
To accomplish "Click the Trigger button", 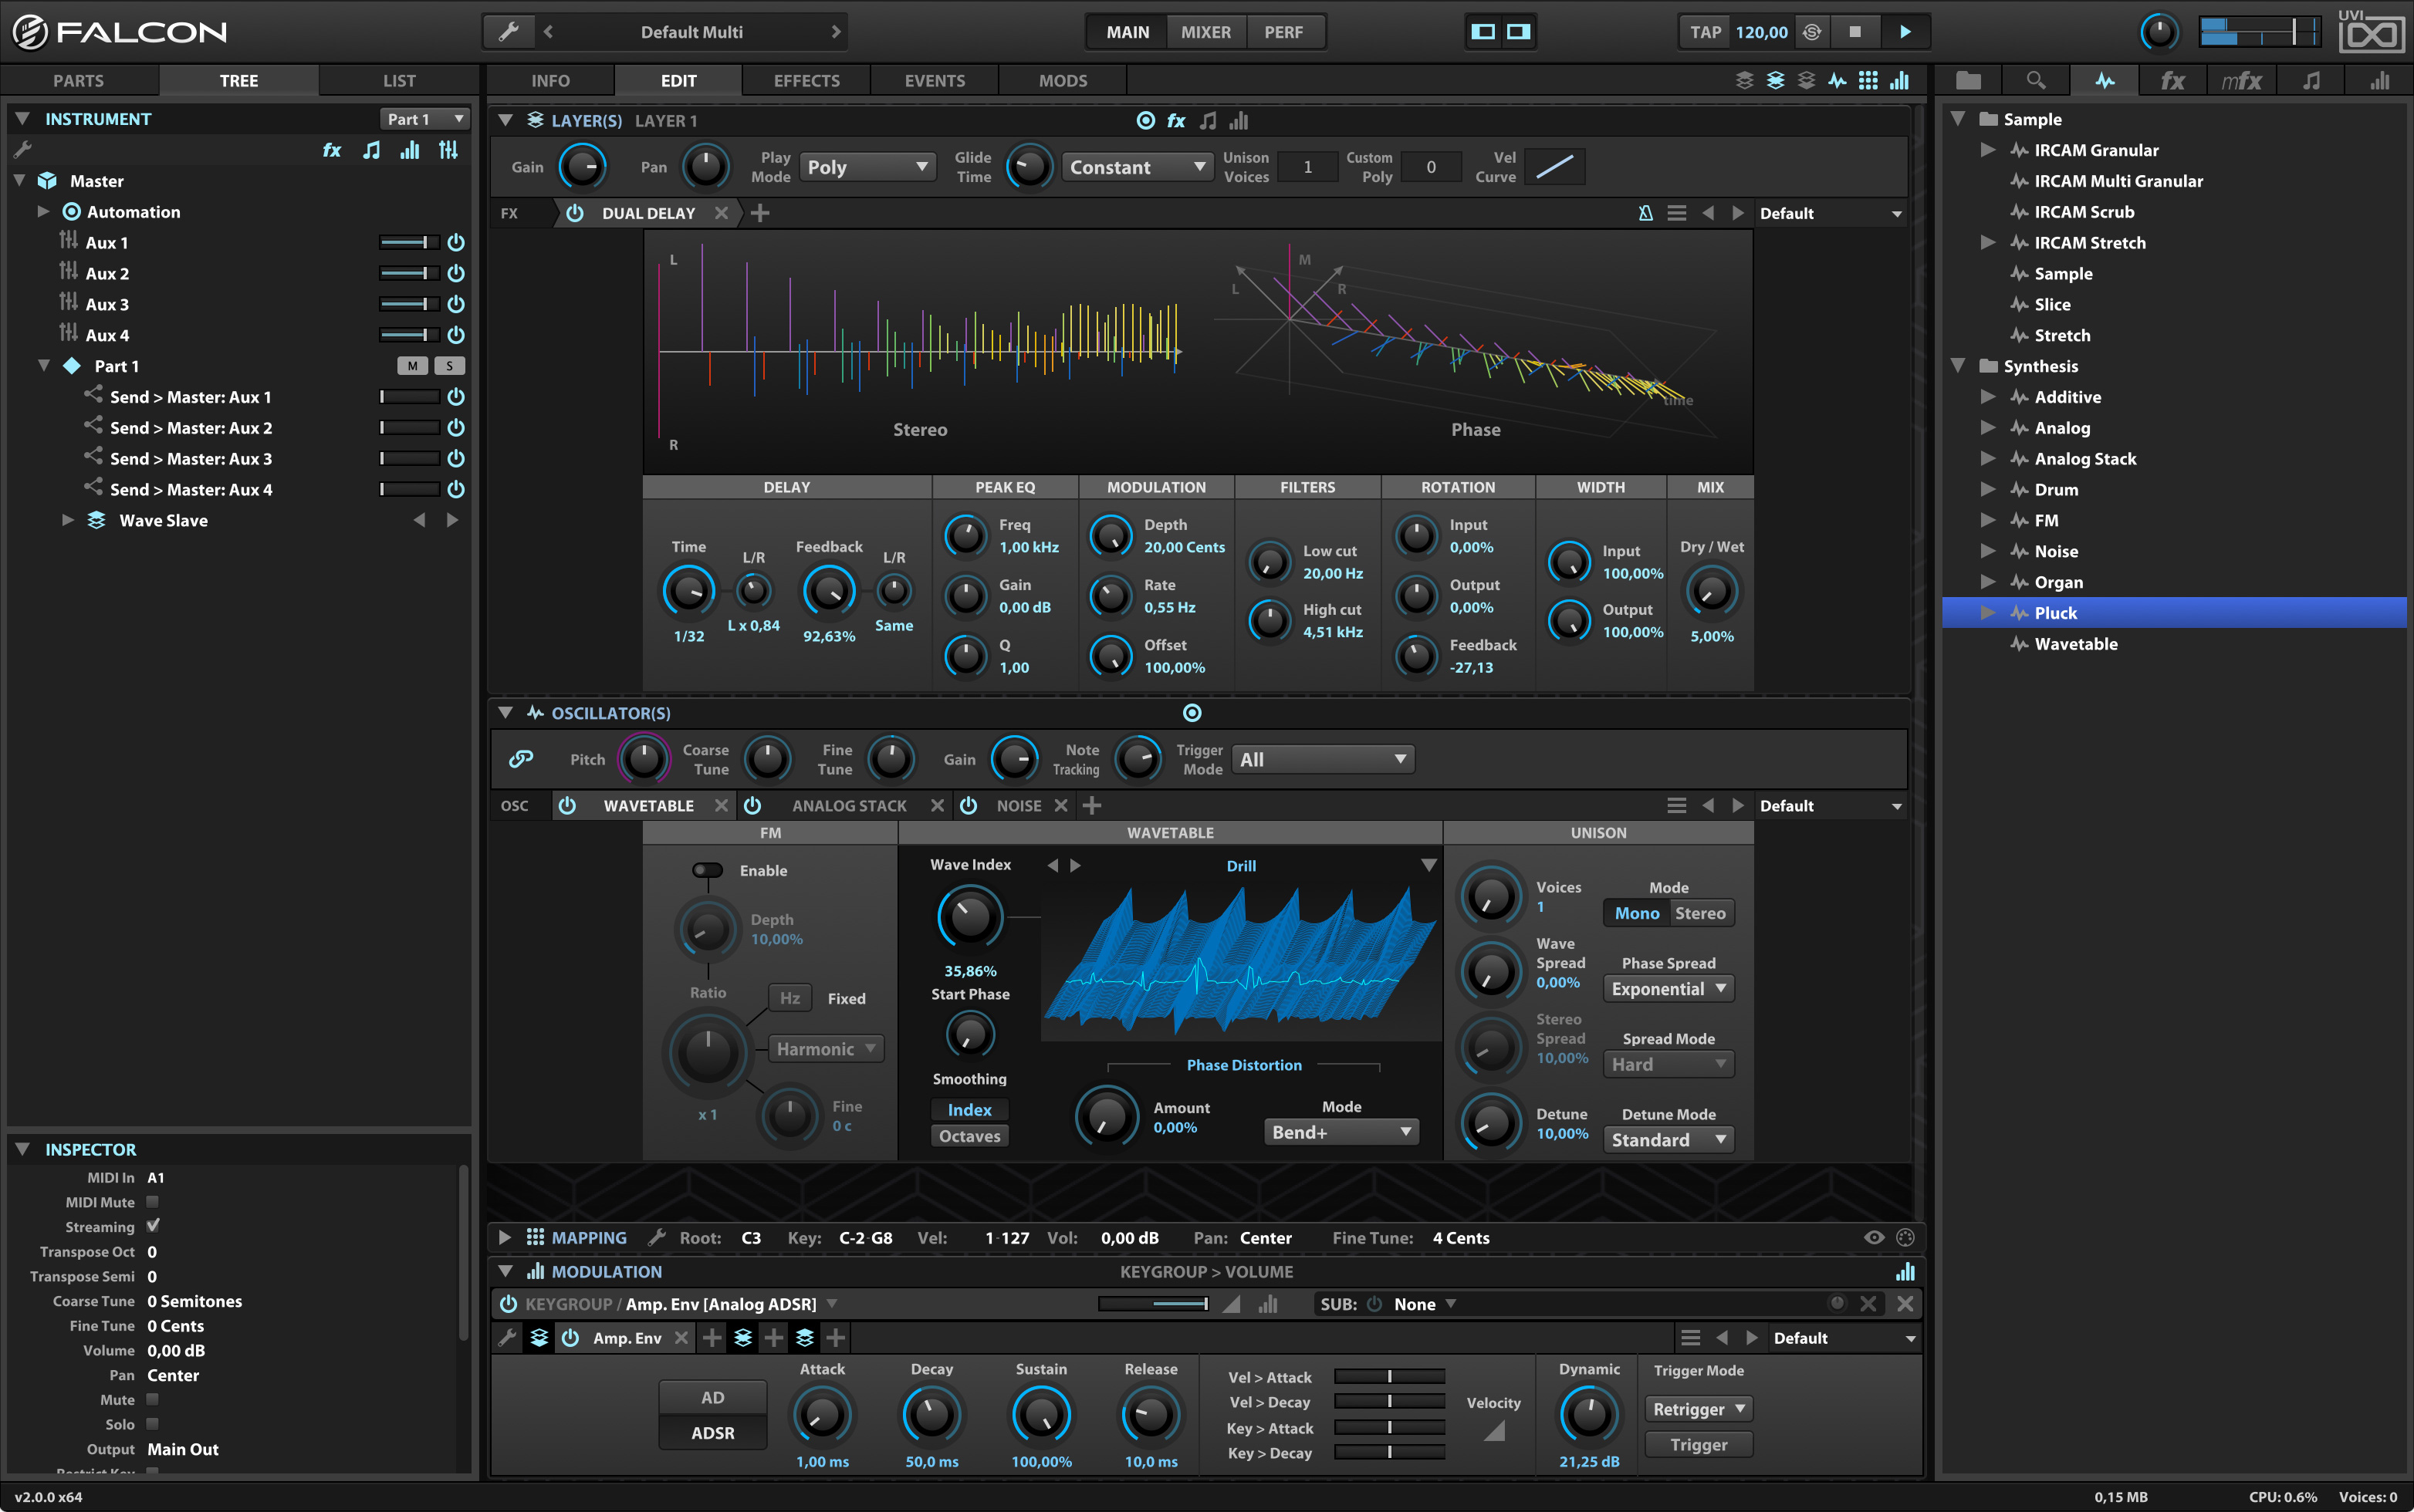I will click(x=1698, y=1445).
